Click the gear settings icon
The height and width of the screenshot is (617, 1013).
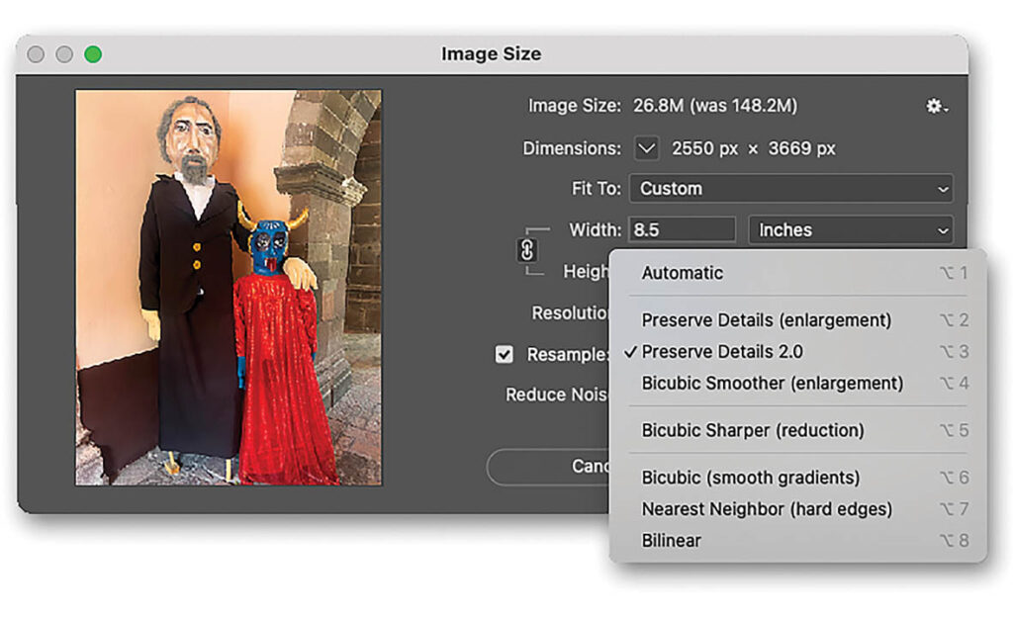point(935,106)
